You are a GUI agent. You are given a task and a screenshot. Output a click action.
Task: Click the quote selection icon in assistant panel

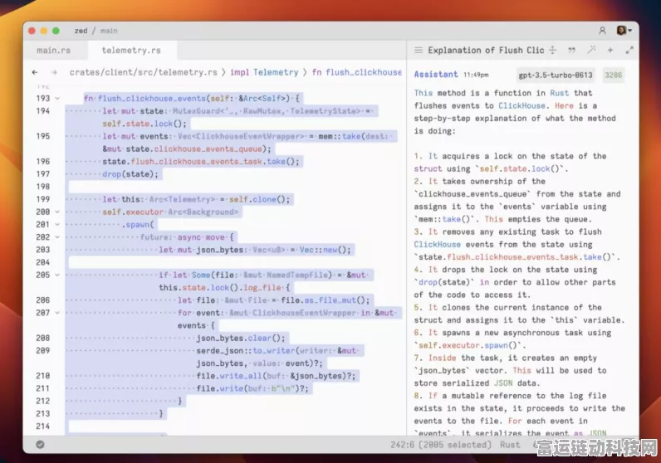571,50
